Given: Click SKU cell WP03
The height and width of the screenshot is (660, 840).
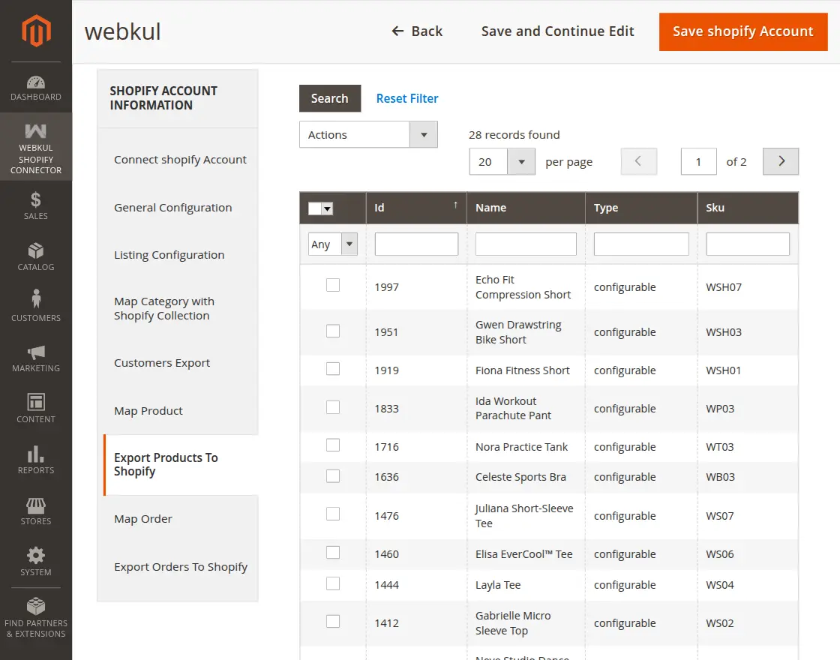Looking at the screenshot, I should click(x=720, y=409).
